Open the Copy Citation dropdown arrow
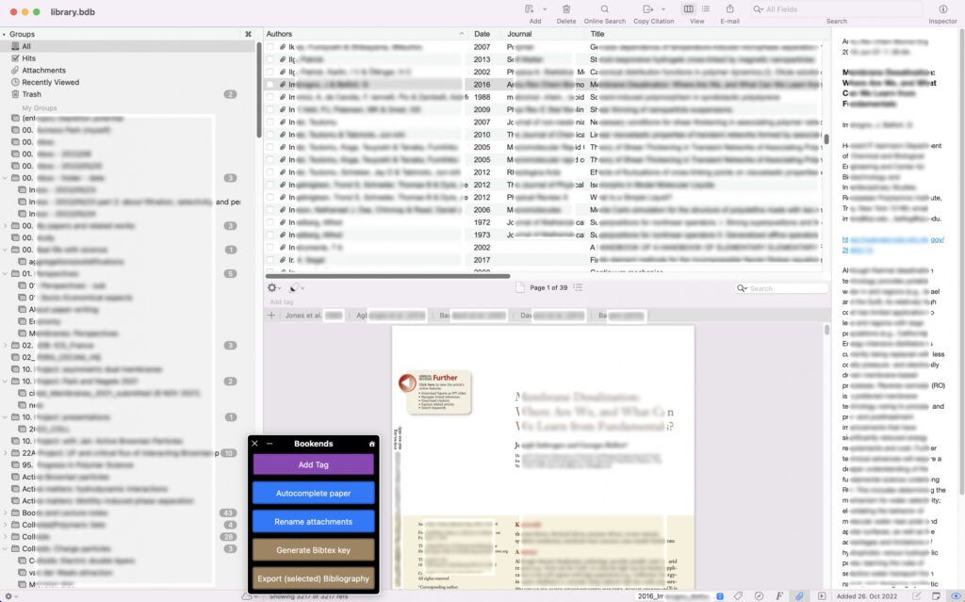 [x=662, y=9]
